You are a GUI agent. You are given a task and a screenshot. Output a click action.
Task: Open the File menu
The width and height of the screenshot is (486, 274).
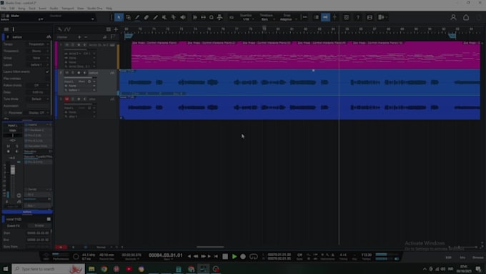(4, 9)
